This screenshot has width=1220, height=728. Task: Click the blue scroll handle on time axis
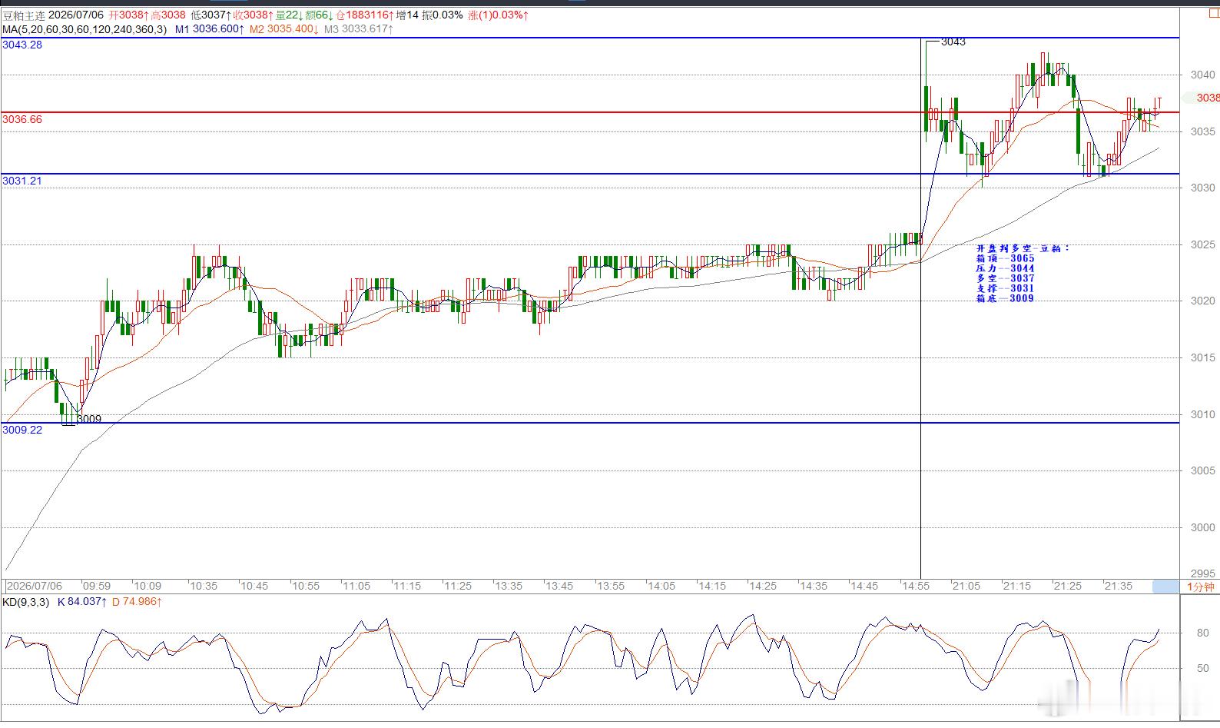pos(1166,587)
